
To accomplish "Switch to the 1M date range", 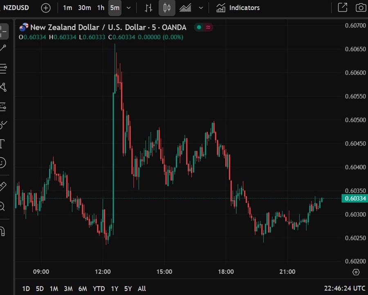I will point(54,288).
